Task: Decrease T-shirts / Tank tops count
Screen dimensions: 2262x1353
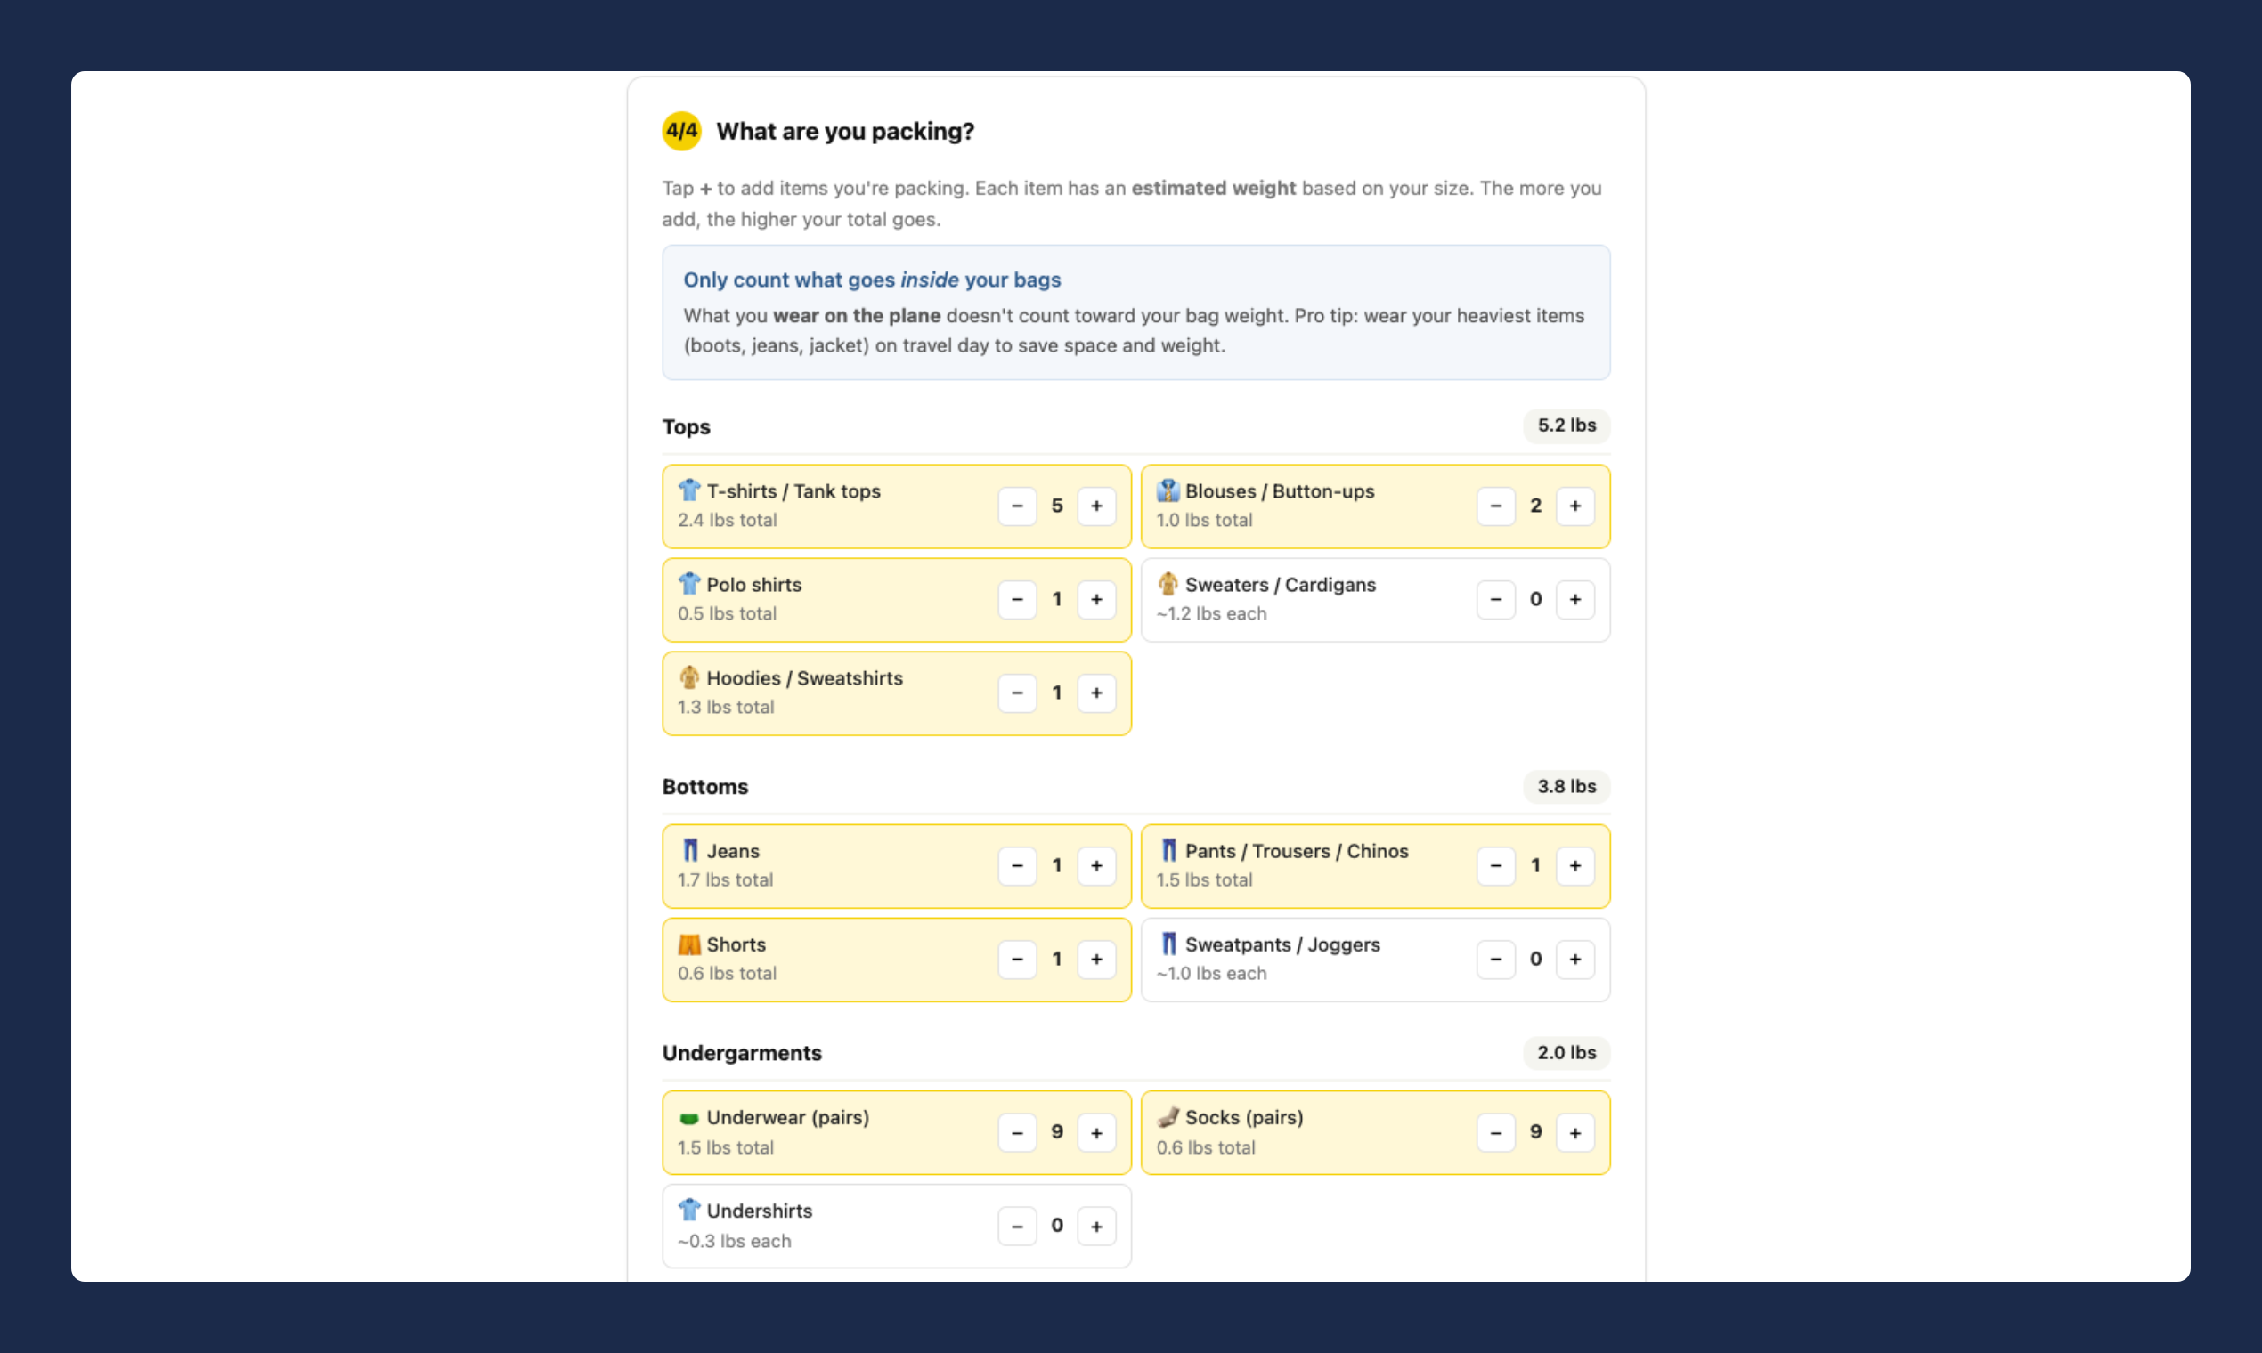Action: point(1017,506)
